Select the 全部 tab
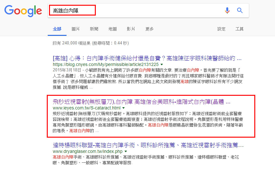Viewport: 275px width, 170px height. 57,29
